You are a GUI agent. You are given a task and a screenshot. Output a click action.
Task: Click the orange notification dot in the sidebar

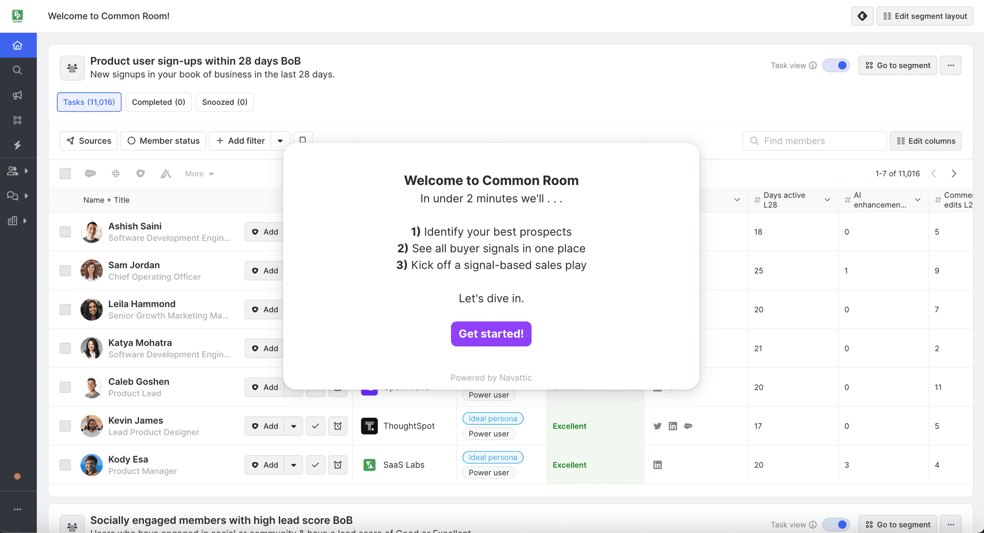pos(18,477)
